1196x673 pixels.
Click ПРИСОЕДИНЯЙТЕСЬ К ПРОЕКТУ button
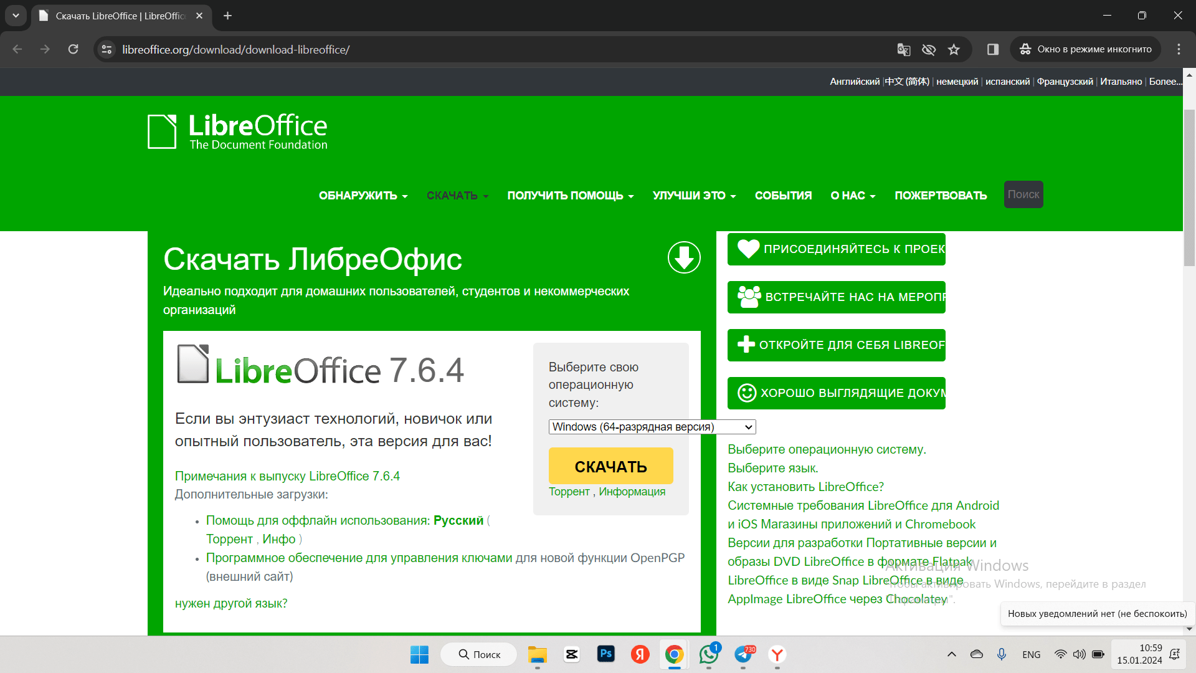pos(836,249)
